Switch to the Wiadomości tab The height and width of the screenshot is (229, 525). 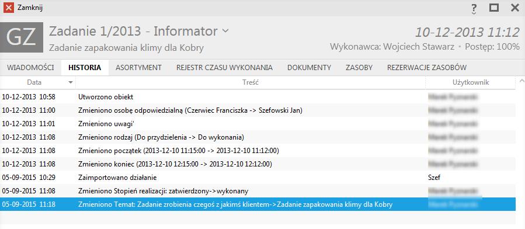30,68
